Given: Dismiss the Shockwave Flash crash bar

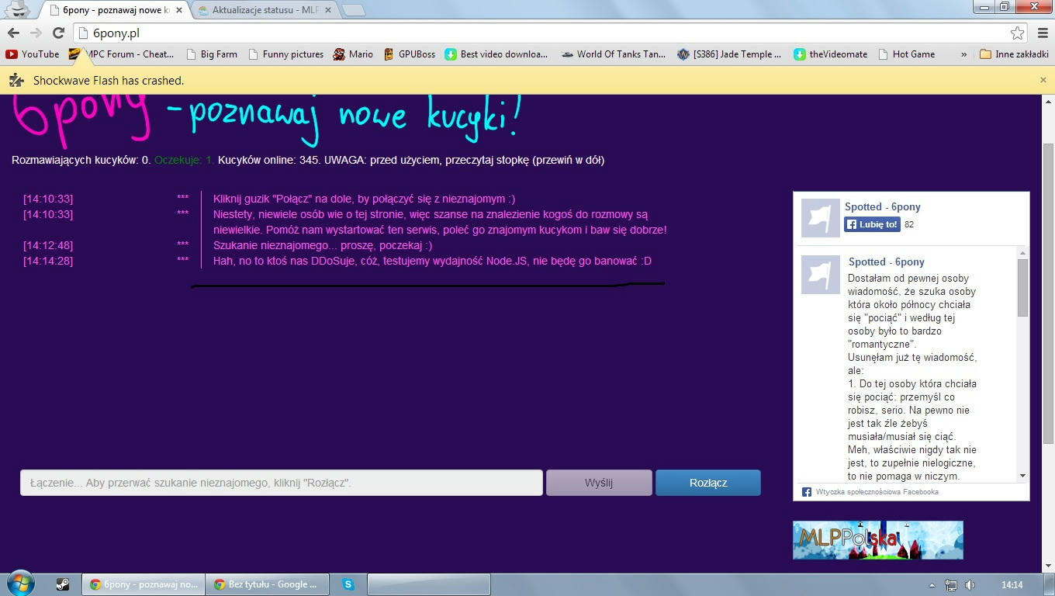Looking at the screenshot, I should 1043,80.
